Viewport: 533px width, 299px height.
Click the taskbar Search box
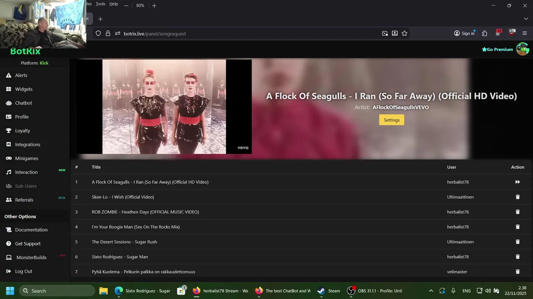[57, 291]
